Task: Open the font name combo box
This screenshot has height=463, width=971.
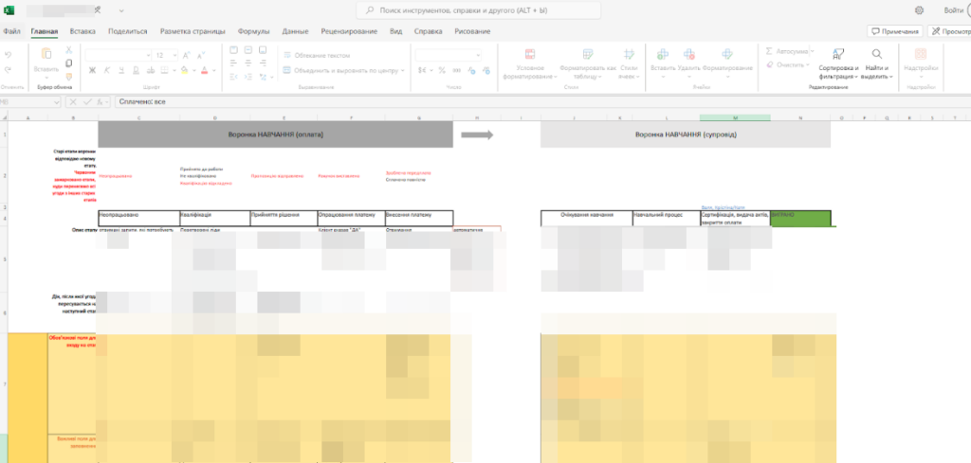Action: pos(119,55)
